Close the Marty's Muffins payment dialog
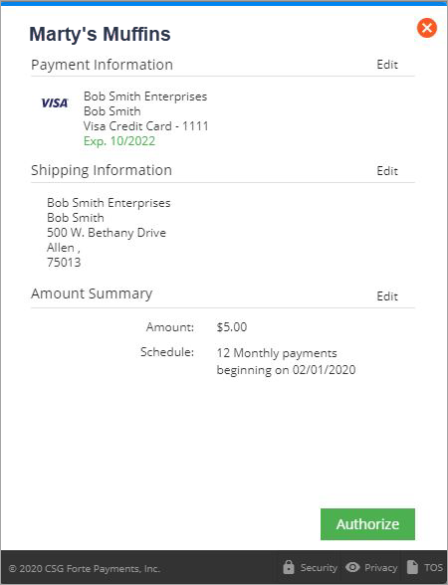Image resolution: width=448 pixels, height=585 pixels. click(427, 28)
